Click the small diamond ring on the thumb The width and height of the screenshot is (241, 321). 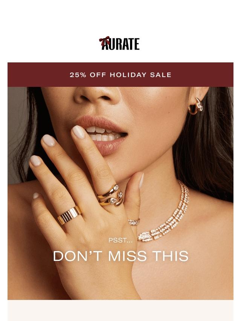coord(134,221)
